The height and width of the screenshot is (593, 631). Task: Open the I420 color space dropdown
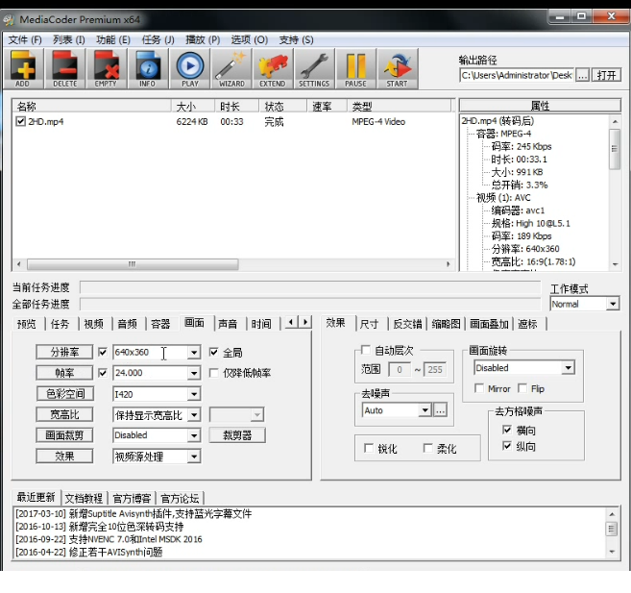[x=194, y=394]
